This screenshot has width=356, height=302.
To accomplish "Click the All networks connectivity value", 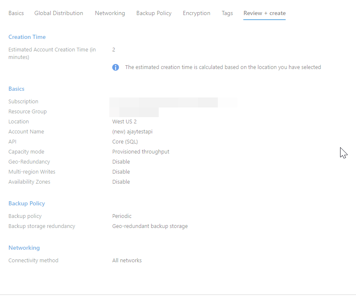I will pyautogui.click(x=127, y=260).
